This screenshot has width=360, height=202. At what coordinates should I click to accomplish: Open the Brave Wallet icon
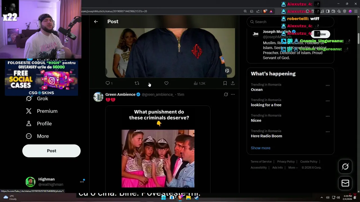[333, 11]
